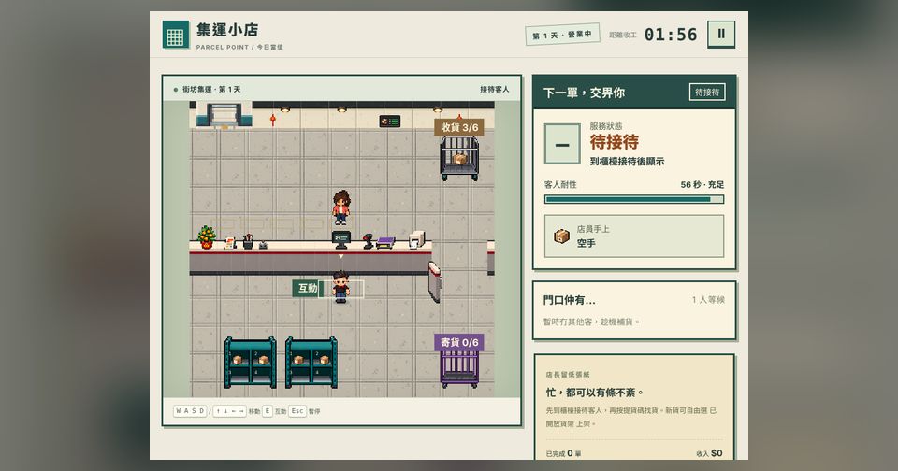
Task: Click the 街坊集運 · 第 1 天 label
Action: tap(211, 90)
